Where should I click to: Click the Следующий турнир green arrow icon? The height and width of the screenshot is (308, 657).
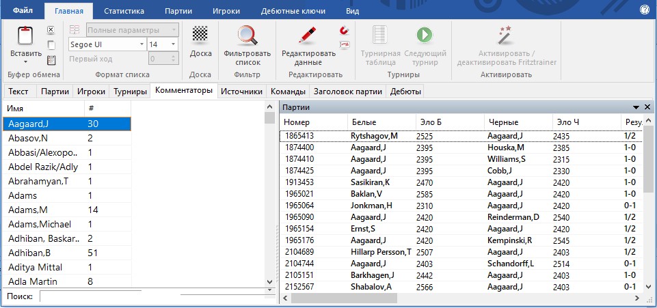425,35
